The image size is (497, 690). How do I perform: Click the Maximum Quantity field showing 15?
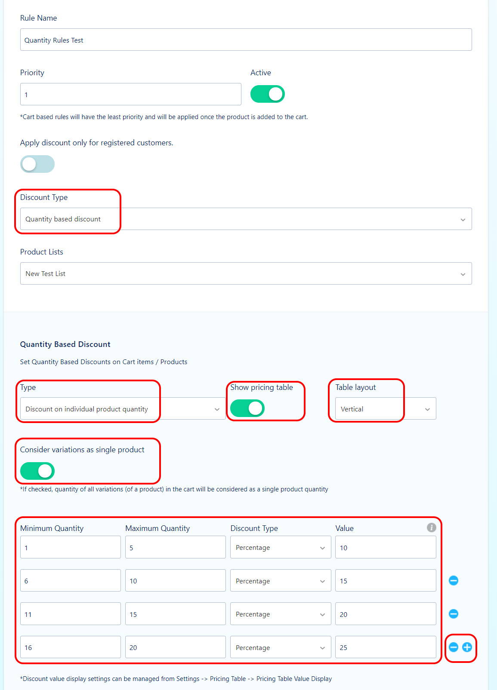176,614
